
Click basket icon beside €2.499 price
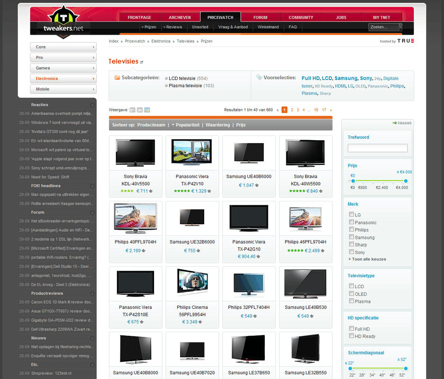coord(323,251)
